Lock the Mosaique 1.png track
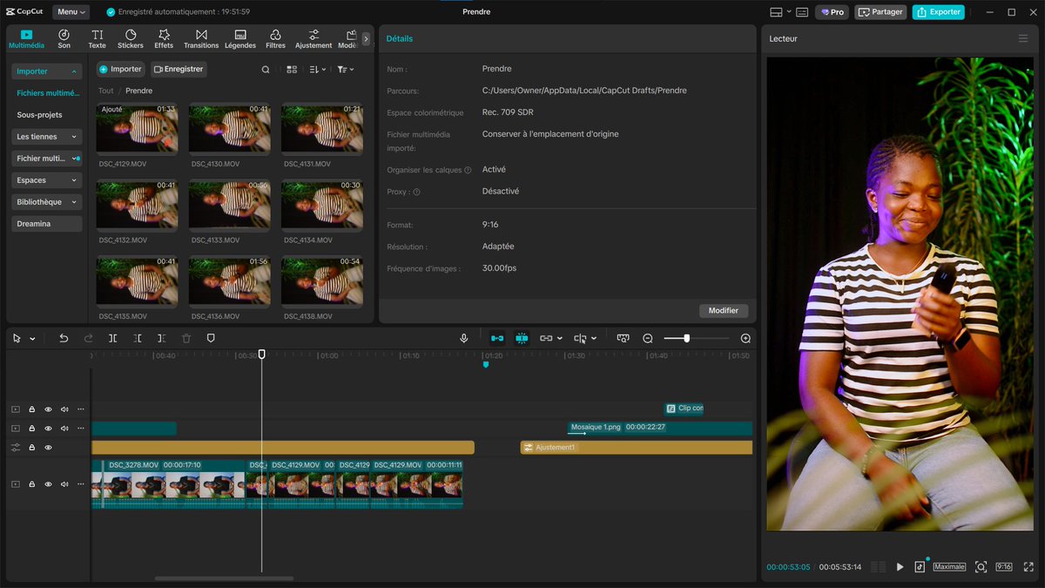This screenshot has width=1045, height=588. pyautogui.click(x=31, y=429)
